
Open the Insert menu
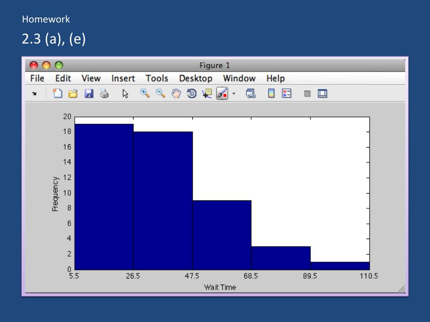(x=123, y=78)
